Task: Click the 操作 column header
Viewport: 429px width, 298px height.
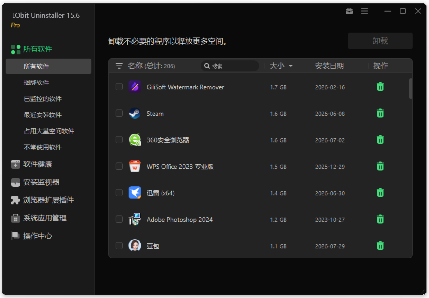Action: [x=381, y=66]
